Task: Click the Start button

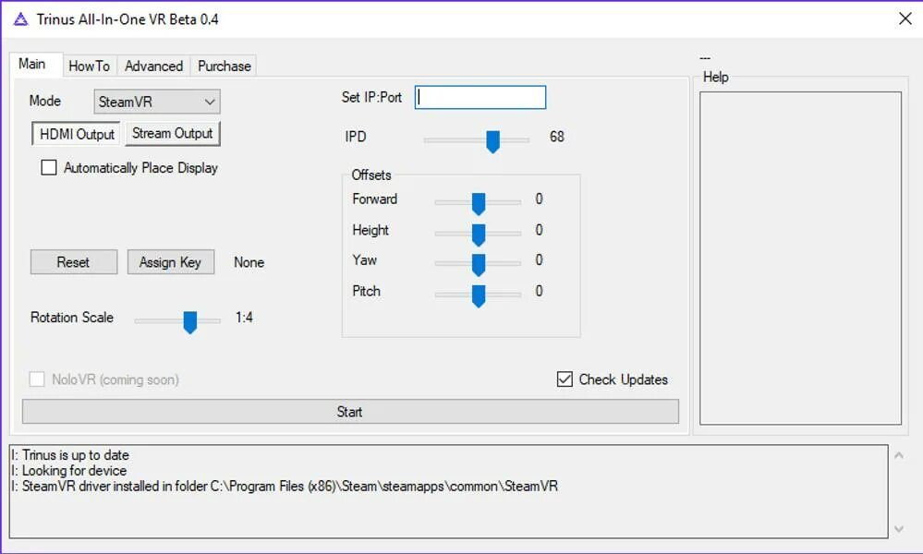Action: [350, 412]
